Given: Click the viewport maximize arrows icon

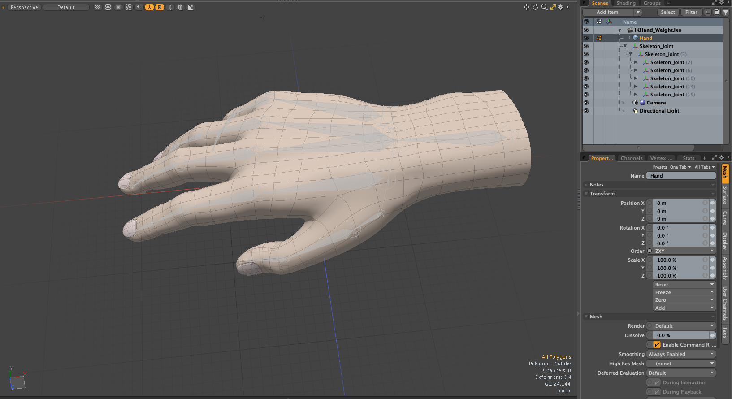Looking at the screenshot, I should click(x=553, y=7).
